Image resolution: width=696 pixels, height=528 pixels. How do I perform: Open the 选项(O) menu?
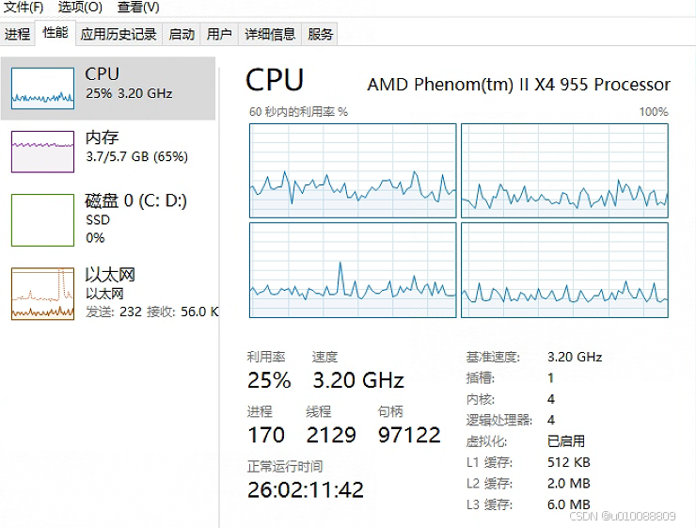click(80, 8)
